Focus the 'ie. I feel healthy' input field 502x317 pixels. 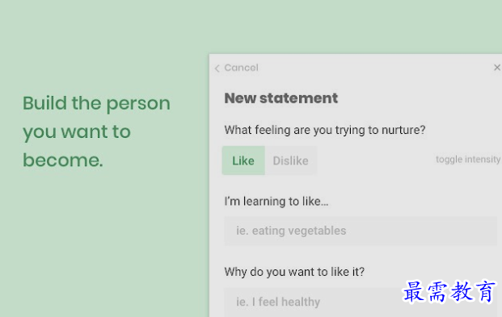(x=361, y=302)
